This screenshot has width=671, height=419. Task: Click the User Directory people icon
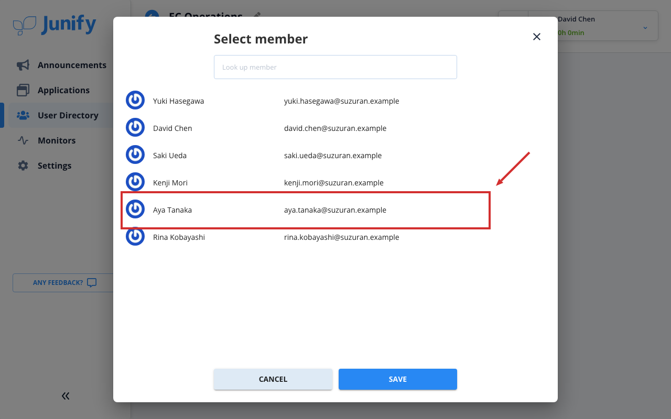(x=23, y=115)
